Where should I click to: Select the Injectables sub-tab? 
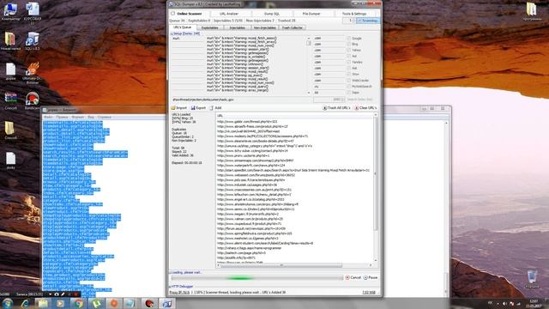[x=237, y=27]
